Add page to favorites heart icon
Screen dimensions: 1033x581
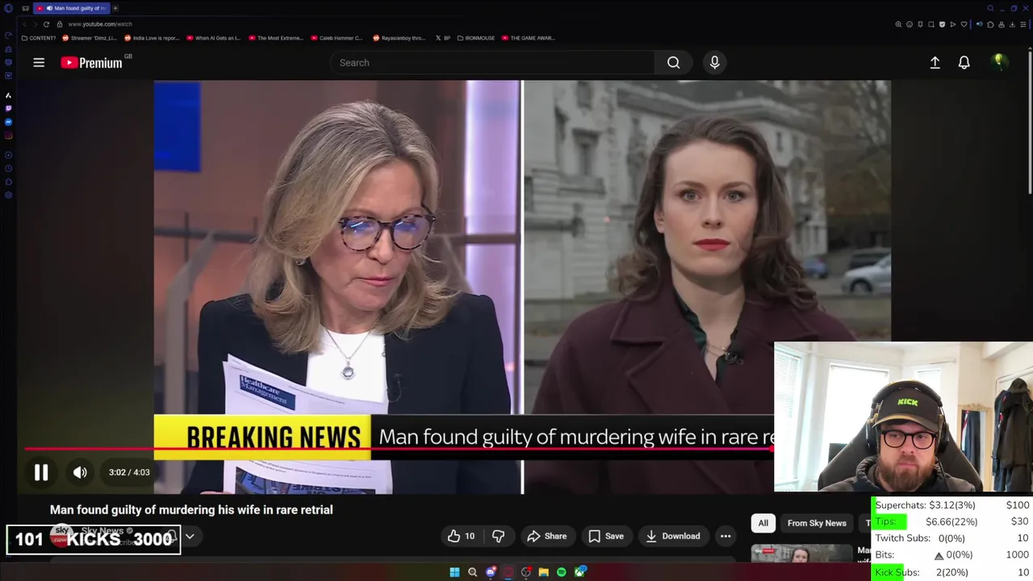pyautogui.click(x=964, y=24)
